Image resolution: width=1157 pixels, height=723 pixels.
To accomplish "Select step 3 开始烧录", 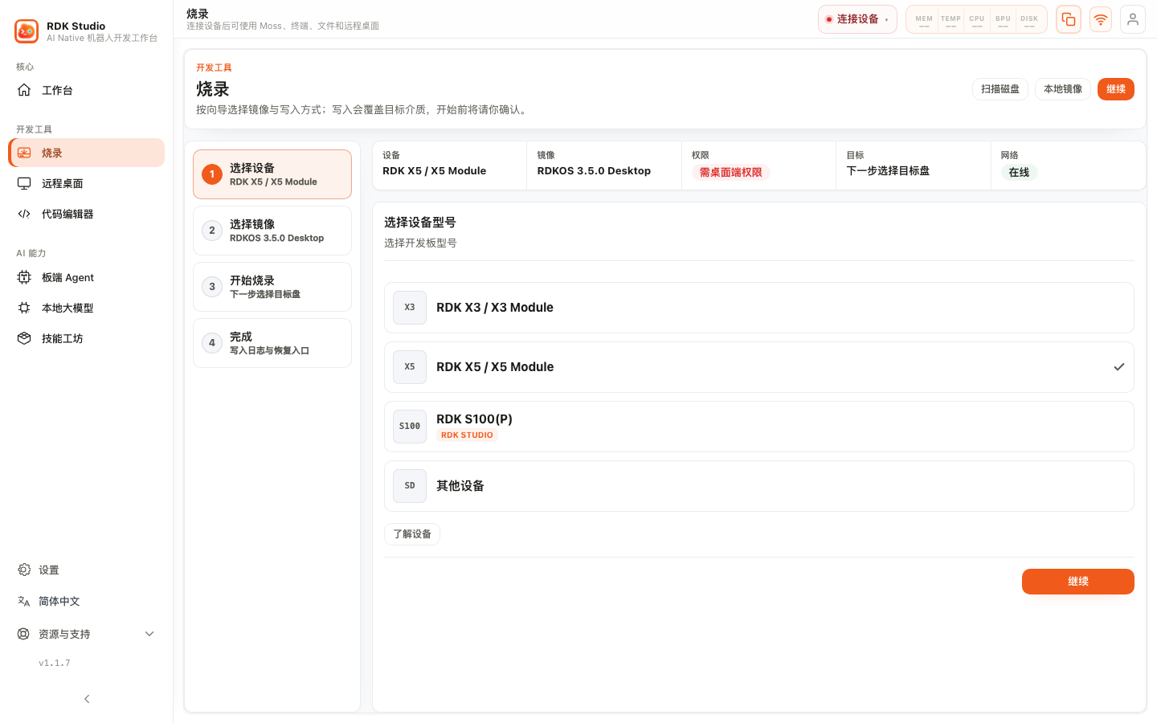I will click(272, 287).
